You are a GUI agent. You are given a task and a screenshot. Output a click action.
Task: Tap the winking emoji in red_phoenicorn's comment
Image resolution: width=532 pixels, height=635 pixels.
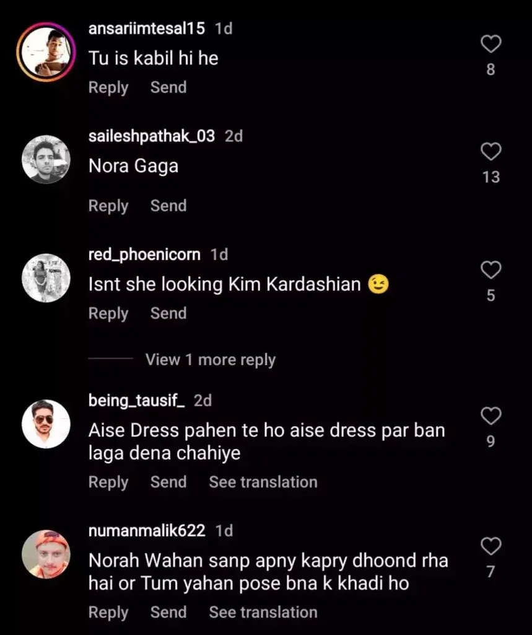tap(379, 284)
